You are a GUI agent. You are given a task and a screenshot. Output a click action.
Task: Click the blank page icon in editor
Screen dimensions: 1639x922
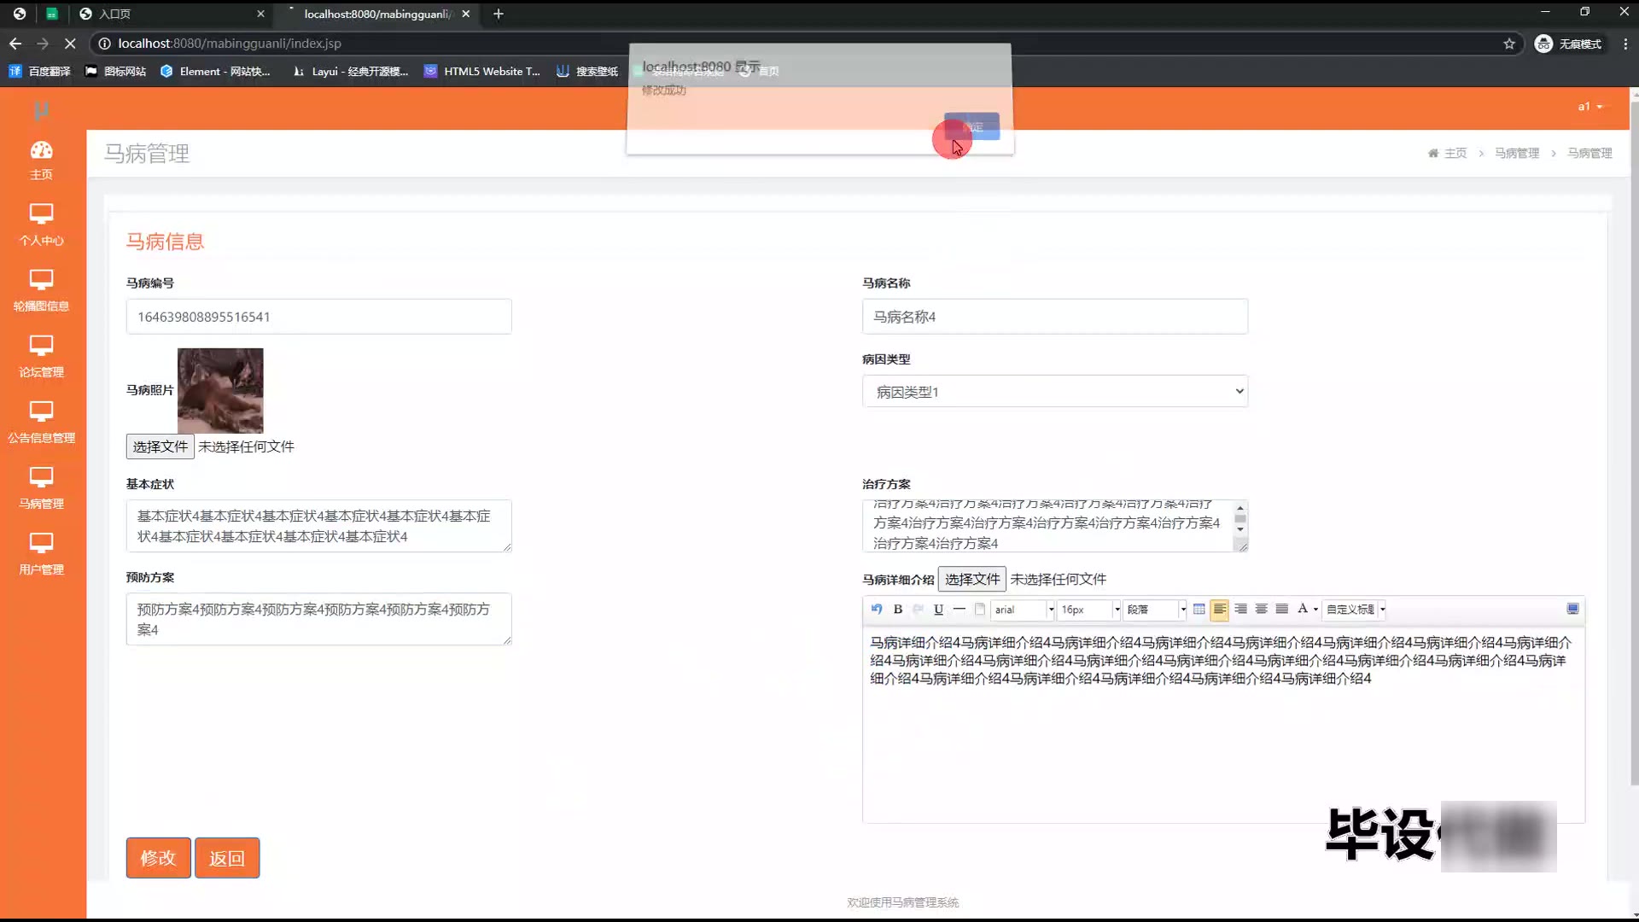980,609
